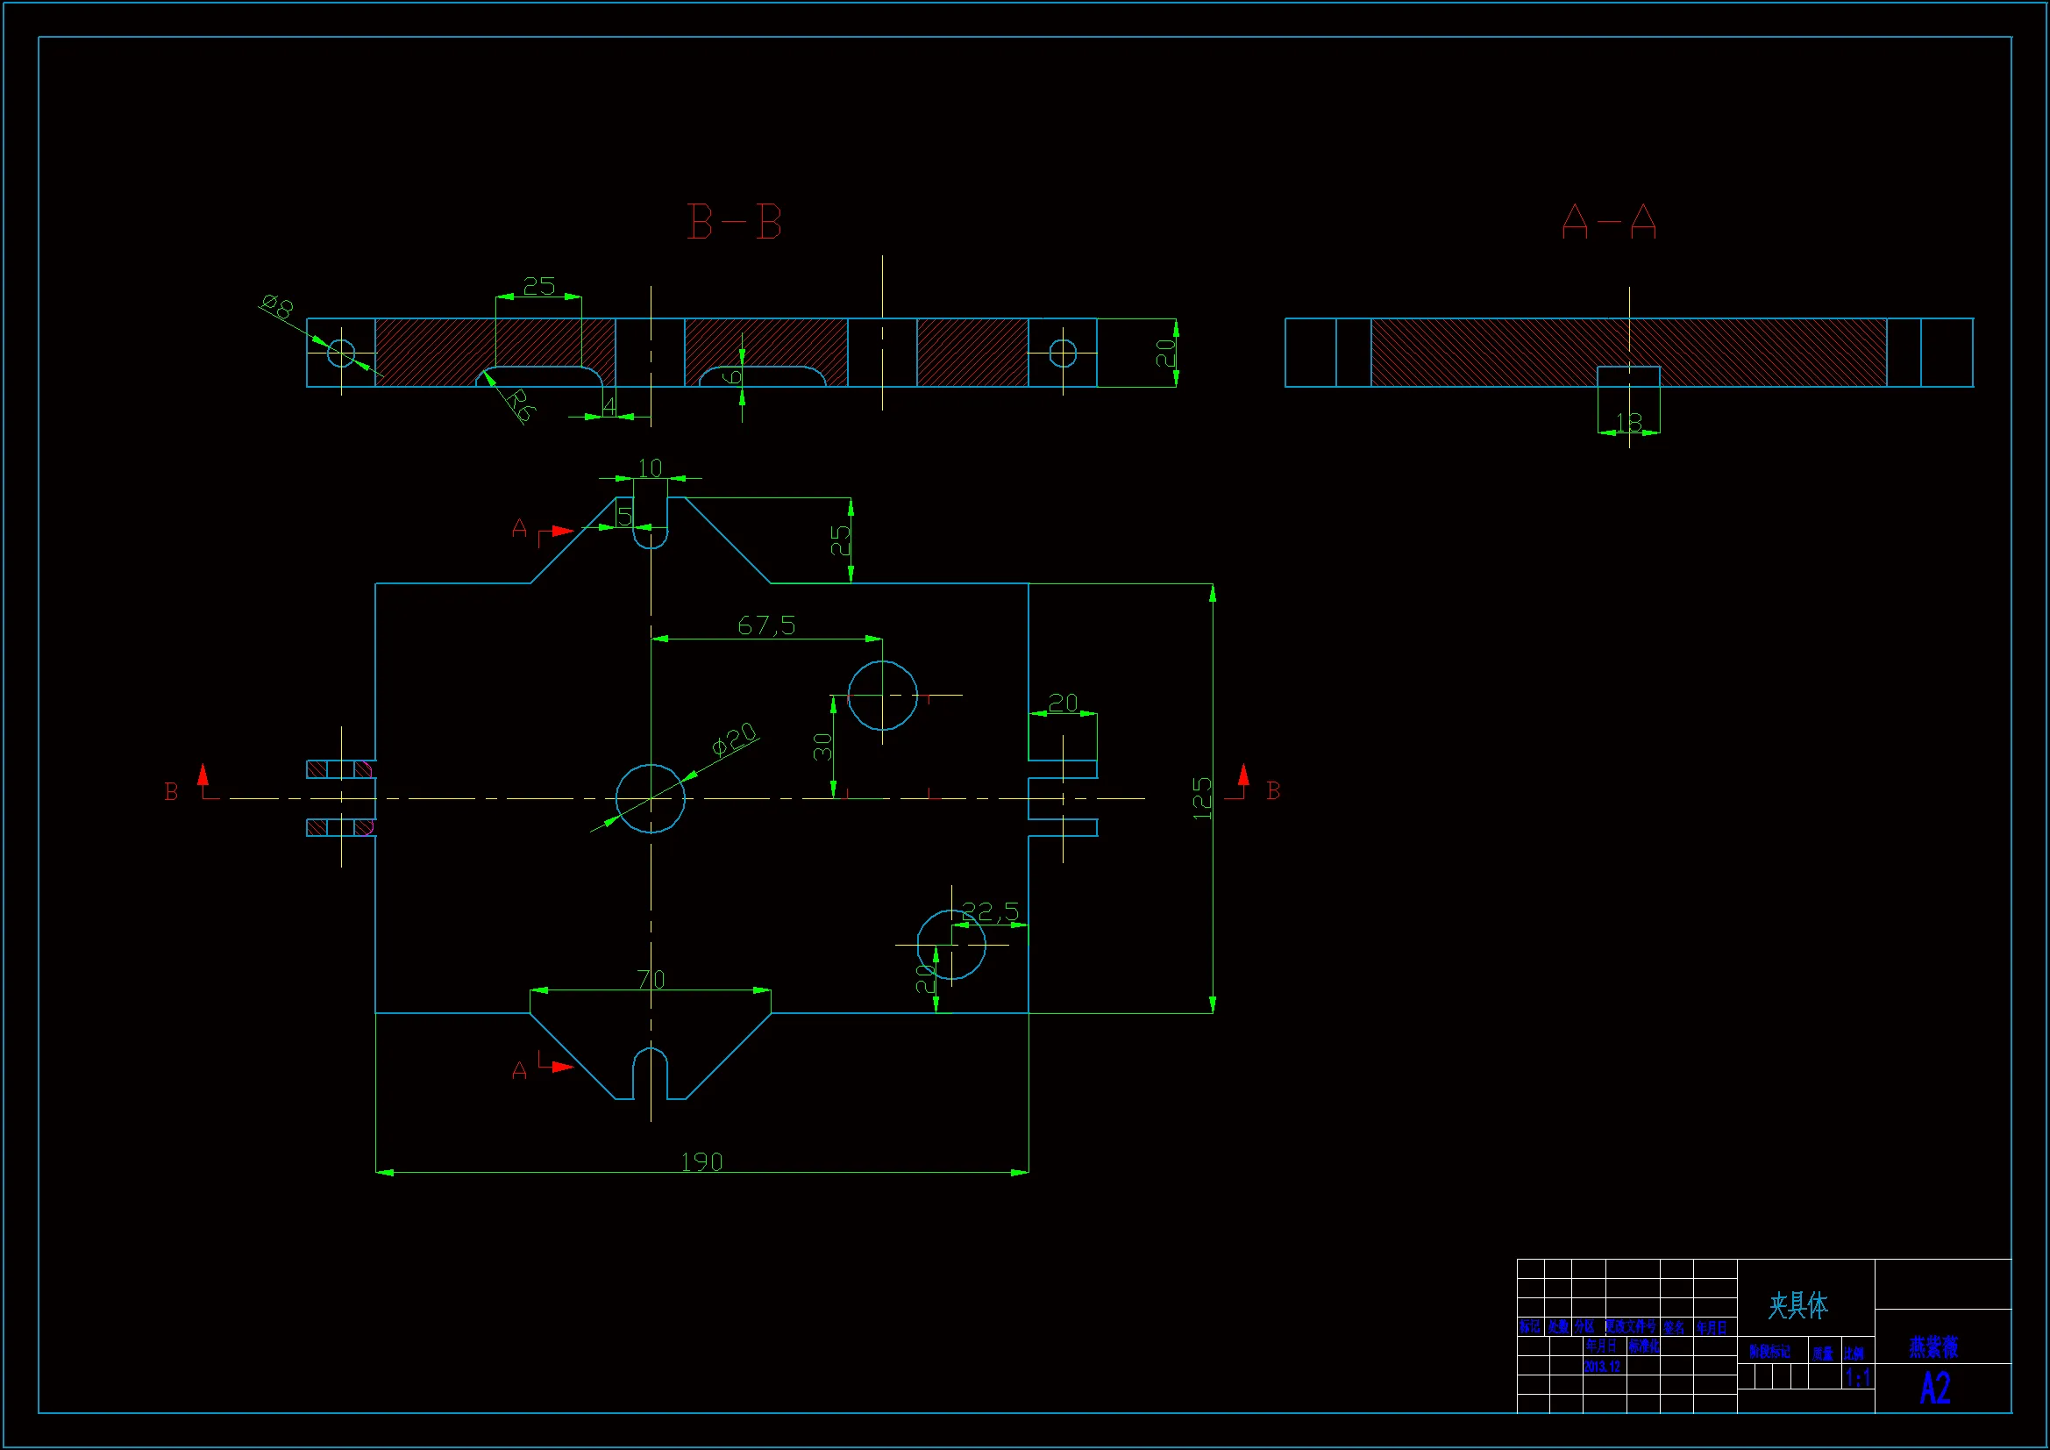Click the B-B section view title
This screenshot has width=2050, height=1450.
point(734,222)
